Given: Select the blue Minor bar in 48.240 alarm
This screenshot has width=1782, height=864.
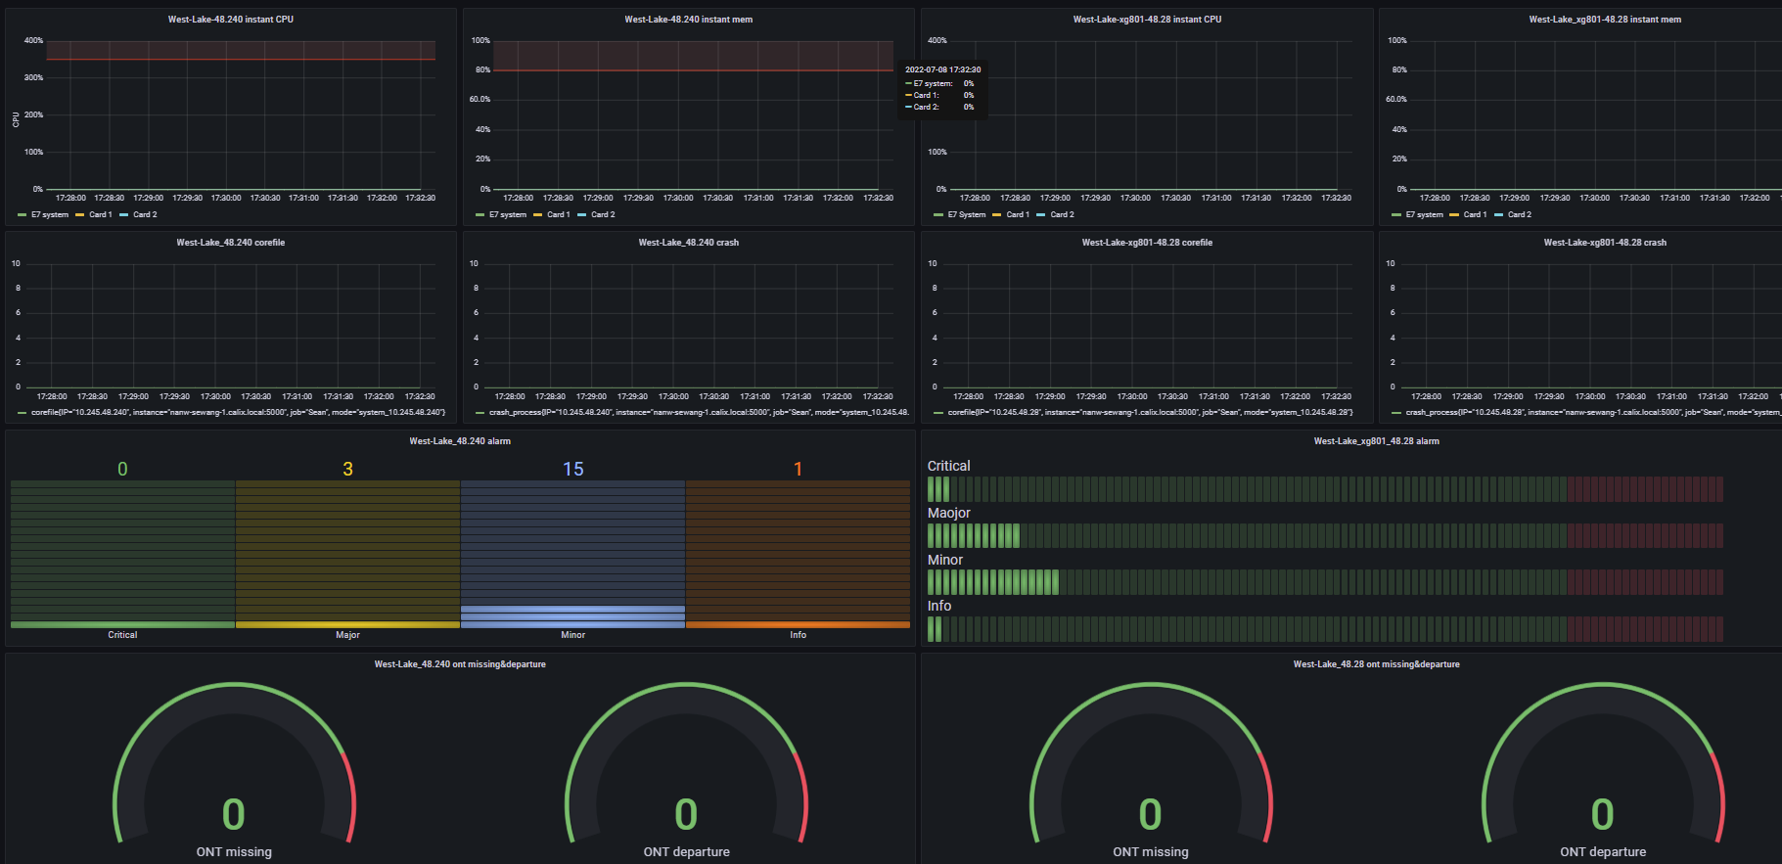Looking at the screenshot, I should (x=573, y=617).
